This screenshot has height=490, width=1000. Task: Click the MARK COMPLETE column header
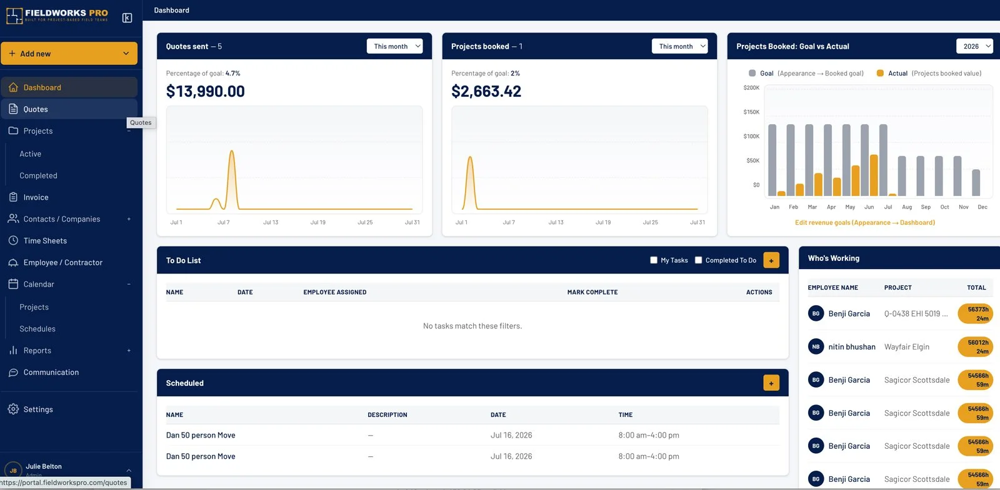[x=592, y=292]
